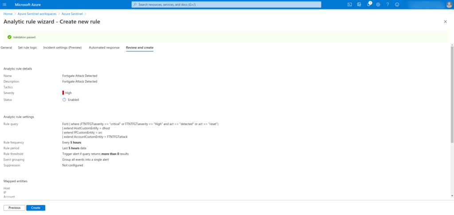Click the Tactics label
The height and width of the screenshot is (215, 454).
[8, 87]
